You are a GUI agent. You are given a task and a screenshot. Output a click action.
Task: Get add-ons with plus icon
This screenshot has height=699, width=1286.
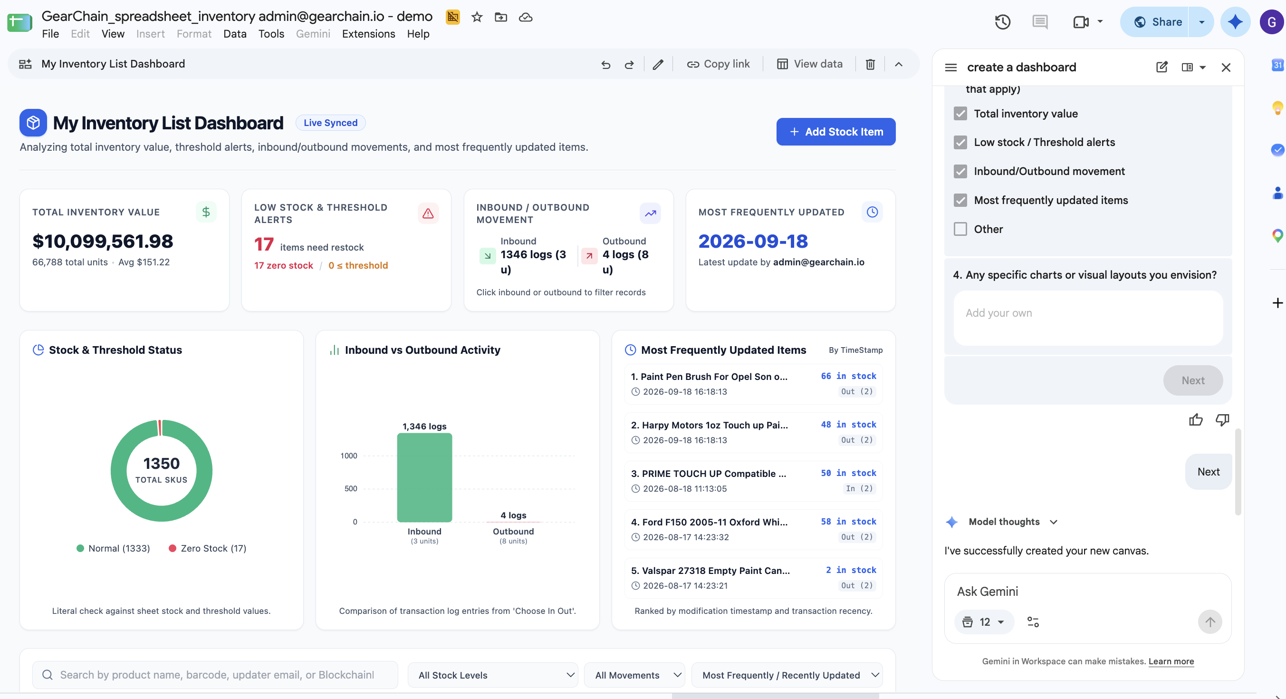click(1277, 303)
